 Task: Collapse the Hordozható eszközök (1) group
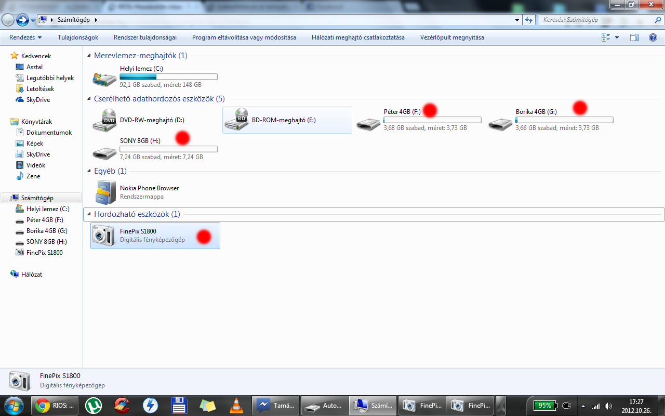click(89, 214)
